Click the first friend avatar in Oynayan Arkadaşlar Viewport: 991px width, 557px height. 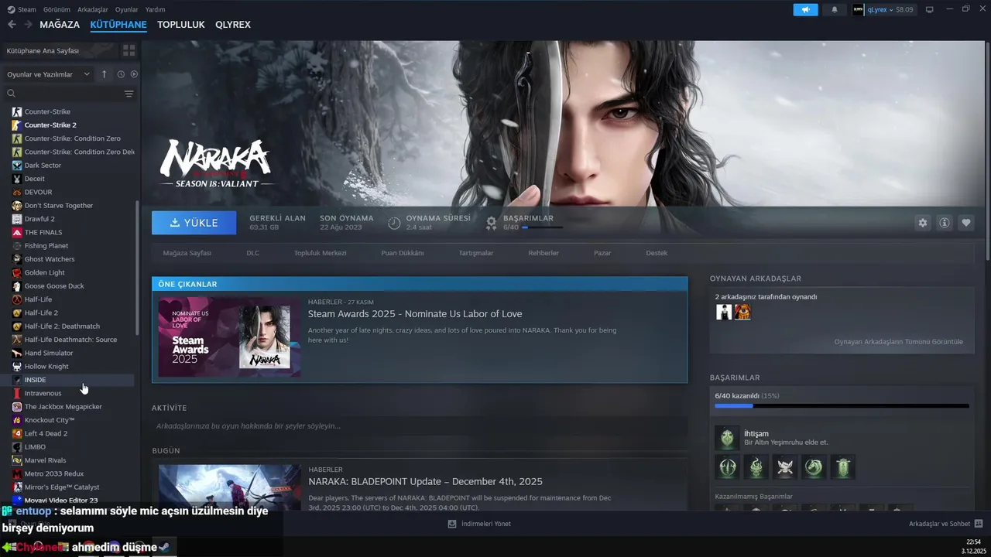coord(724,312)
